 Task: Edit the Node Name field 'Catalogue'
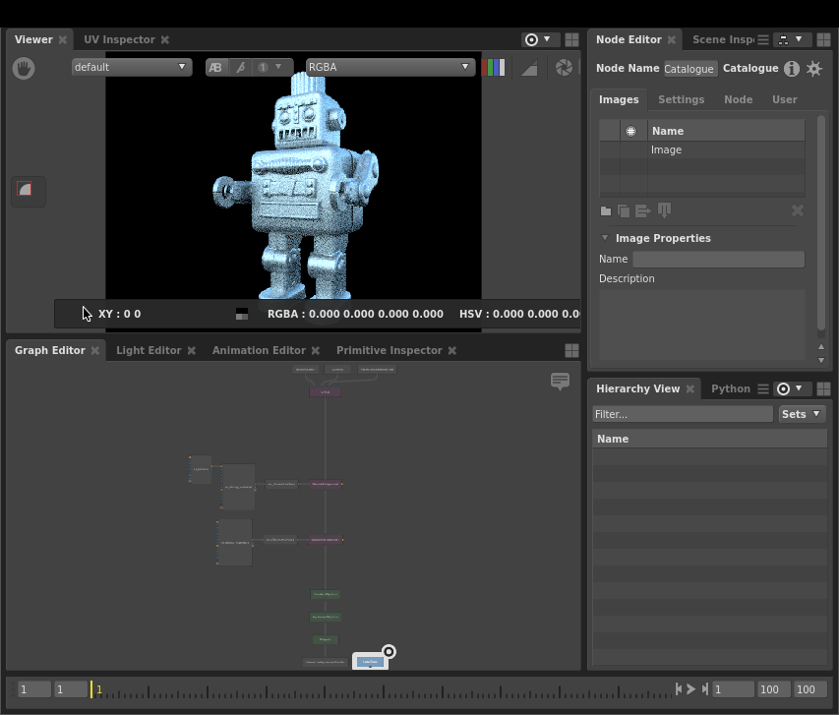[689, 69]
